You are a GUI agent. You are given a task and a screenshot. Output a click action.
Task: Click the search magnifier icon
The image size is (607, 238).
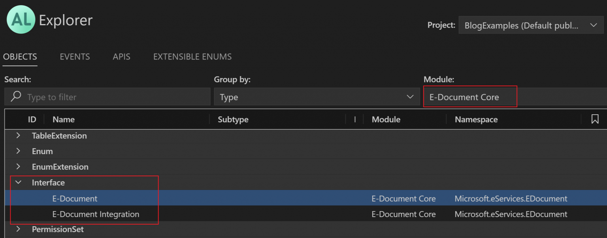[x=16, y=97]
